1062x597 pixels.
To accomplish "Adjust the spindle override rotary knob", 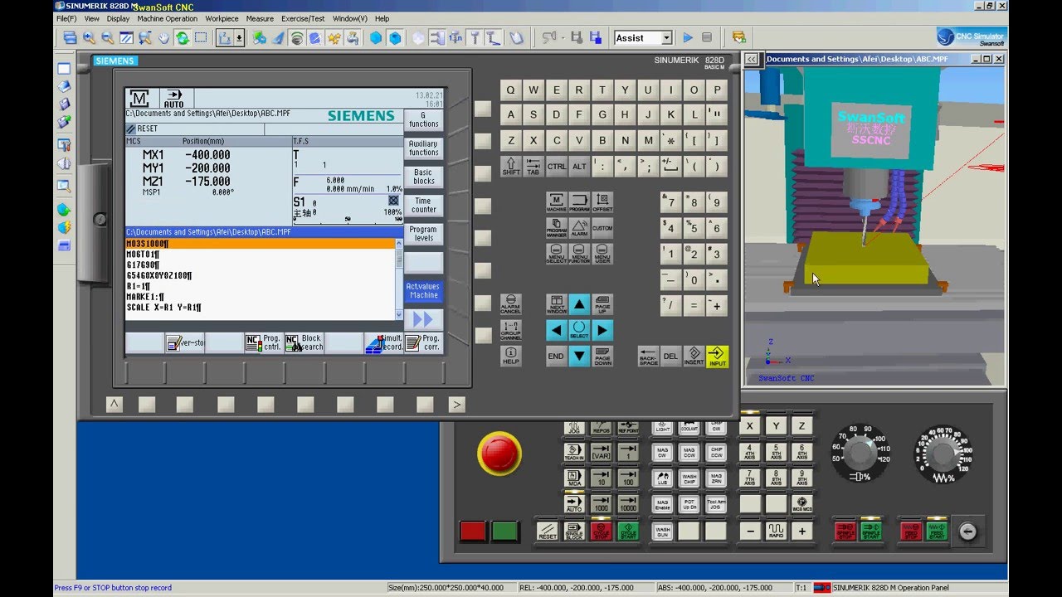I will (x=860, y=454).
